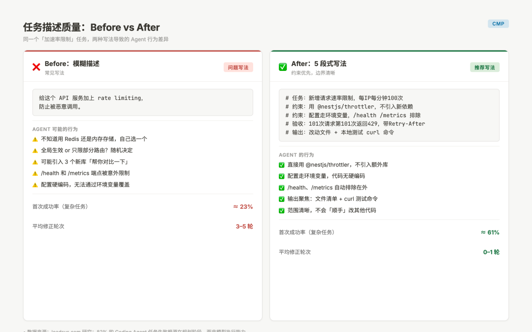Screen dimensions: 532x332
Task: Click the text 可能引入 3 个新库「帮你对比一下」
Action: pos(85,162)
